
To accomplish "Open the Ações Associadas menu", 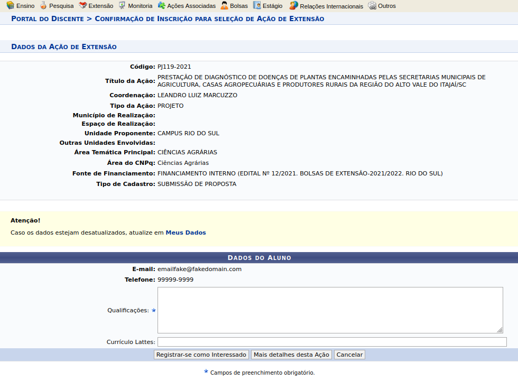I will click(191, 6).
